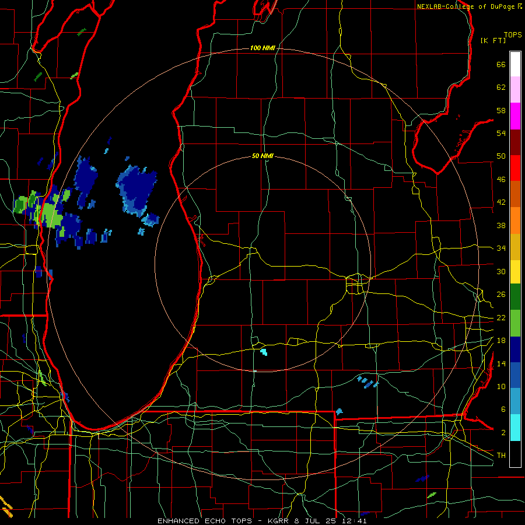The image size is (525, 525).
Task: Click the magenta 58 kft legend swatch
Action: (x=515, y=116)
